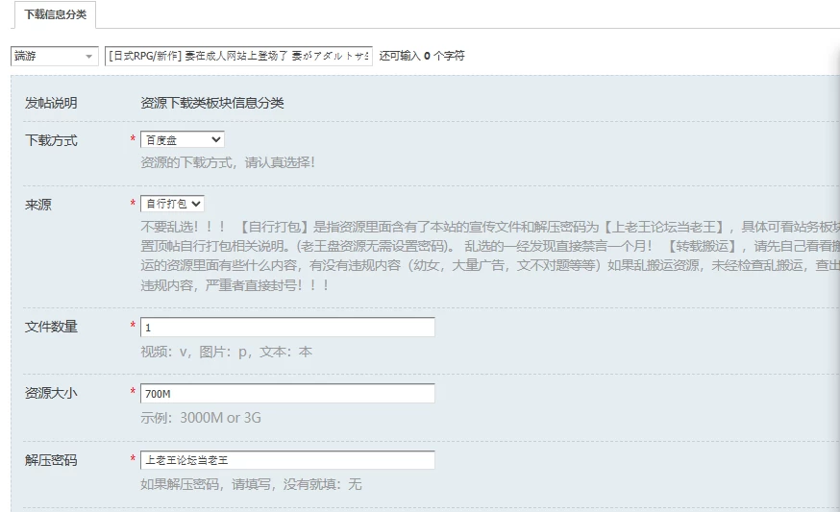840x512 pixels.
Task: Click the 文件数量 input field
Action: [x=287, y=328]
